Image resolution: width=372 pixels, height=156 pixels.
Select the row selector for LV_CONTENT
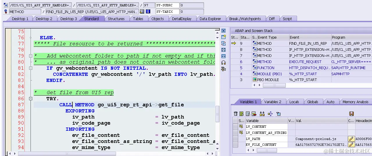(x=235, y=127)
